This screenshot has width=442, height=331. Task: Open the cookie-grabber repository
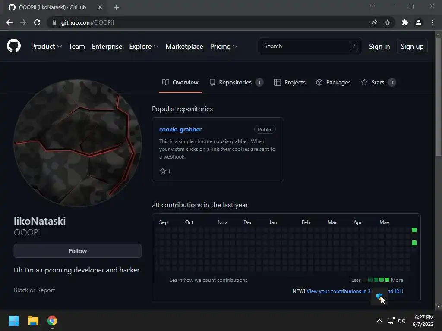pyautogui.click(x=180, y=129)
